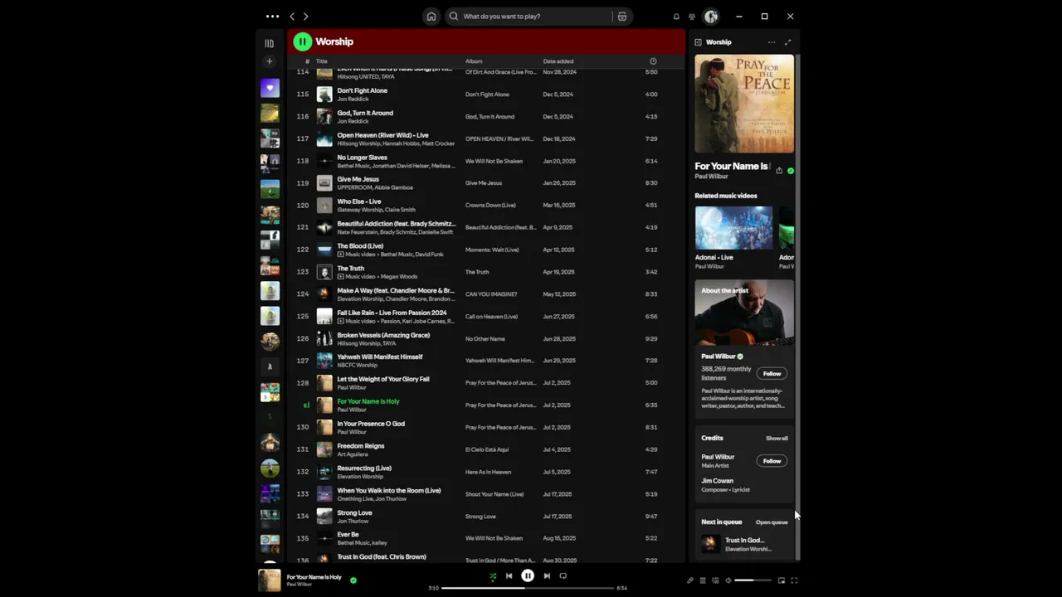Open the Adonai - Live music video

733,228
